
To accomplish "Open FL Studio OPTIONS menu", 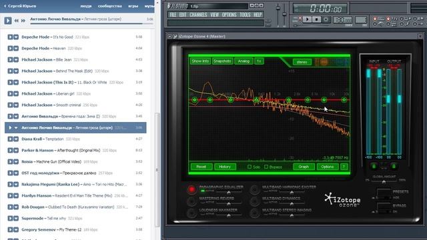I will point(229,15).
